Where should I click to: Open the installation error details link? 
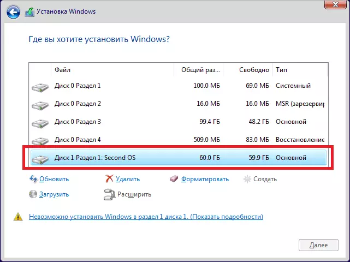(146, 217)
